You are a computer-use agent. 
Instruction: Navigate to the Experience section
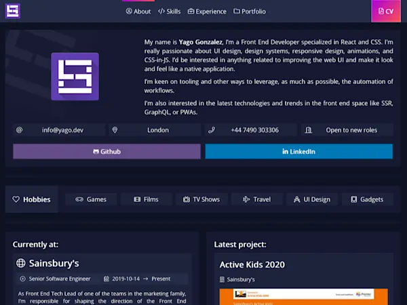(x=207, y=12)
